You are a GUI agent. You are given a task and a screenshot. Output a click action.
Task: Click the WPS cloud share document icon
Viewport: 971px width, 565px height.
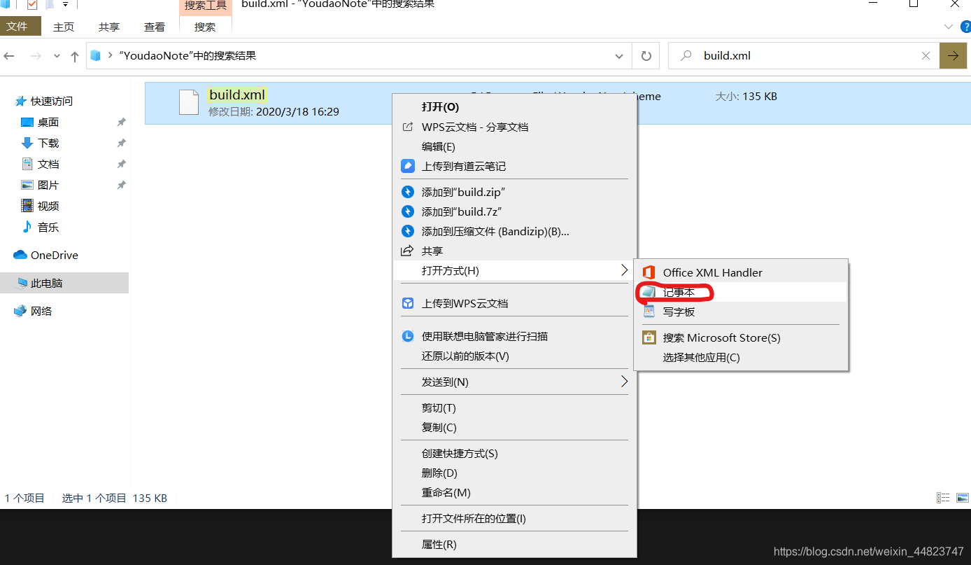pyautogui.click(x=407, y=127)
